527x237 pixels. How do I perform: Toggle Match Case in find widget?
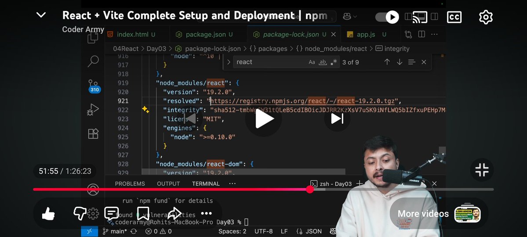click(x=312, y=62)
